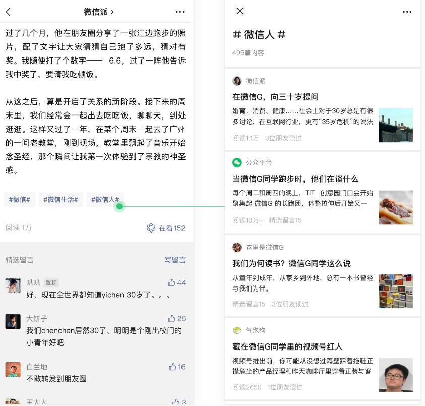Select the #微信生活# tag
This screenshot has height=406, width=425.
point(60,200)
